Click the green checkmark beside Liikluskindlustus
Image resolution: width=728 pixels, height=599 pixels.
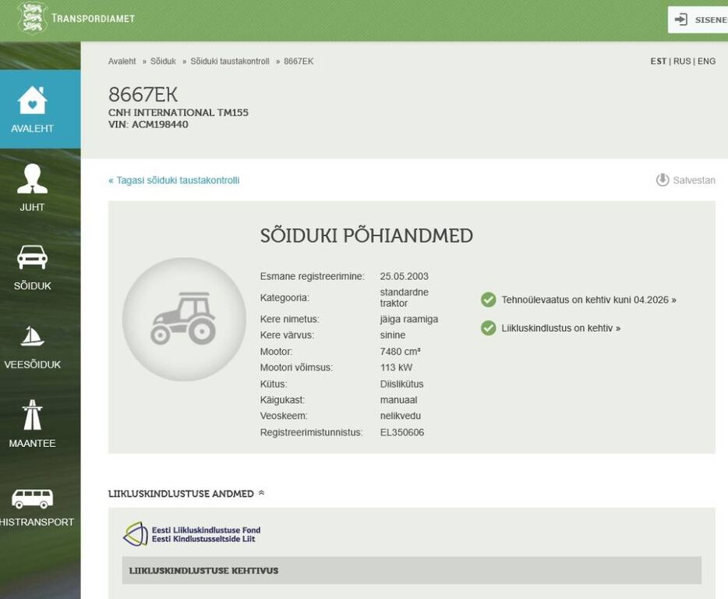point(488,328)
